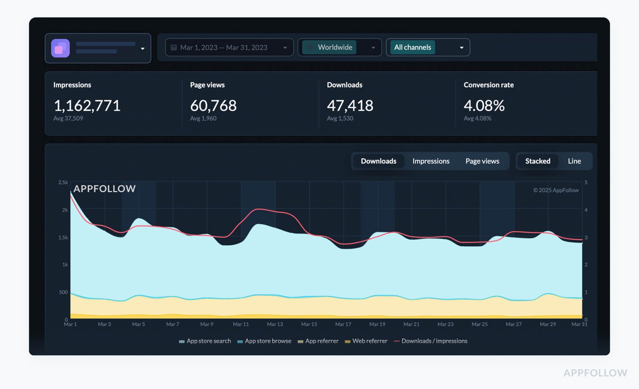
Task: Click the purple app logo icon top-left
Action: (x=59, y=47)
